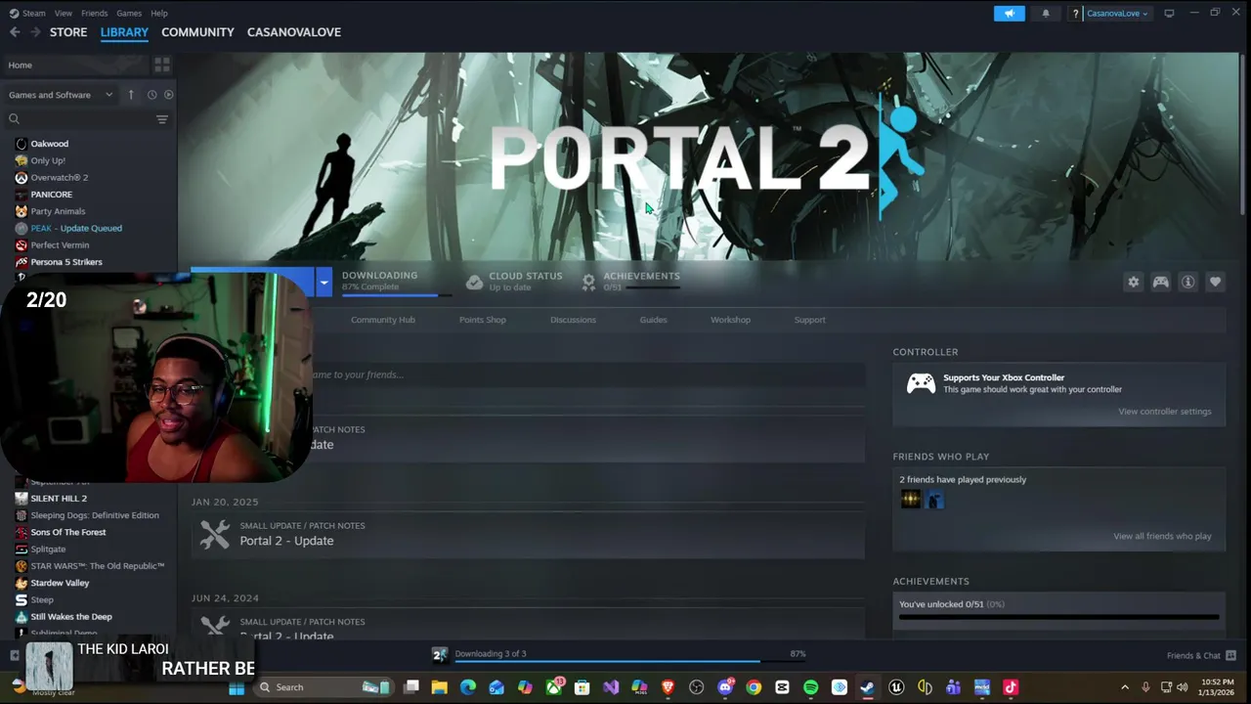Show Portal 2 game info icon
Viewport: 1251px width, 704px height.
[x=1188, y=282]
